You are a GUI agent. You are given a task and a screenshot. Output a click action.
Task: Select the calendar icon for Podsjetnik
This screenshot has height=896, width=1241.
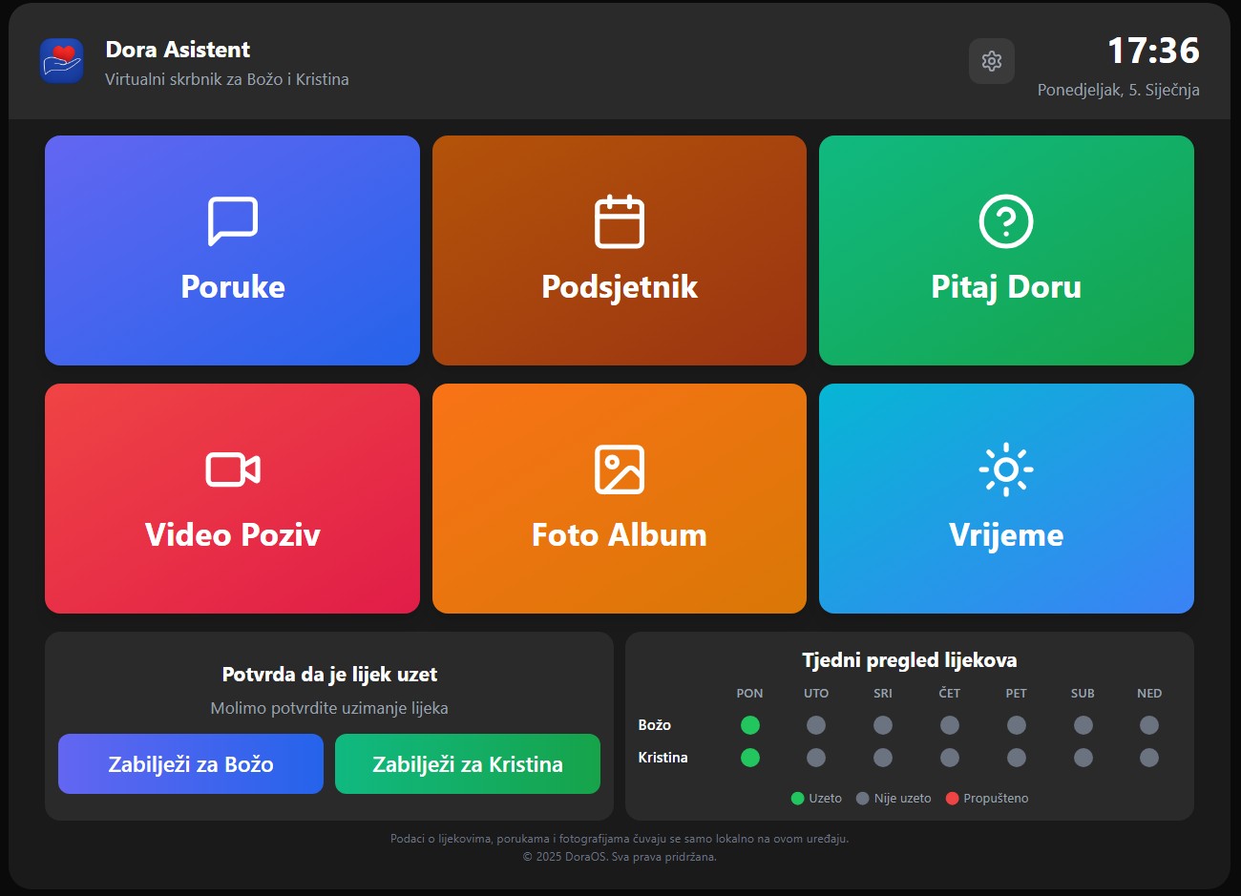click(619, 220)
